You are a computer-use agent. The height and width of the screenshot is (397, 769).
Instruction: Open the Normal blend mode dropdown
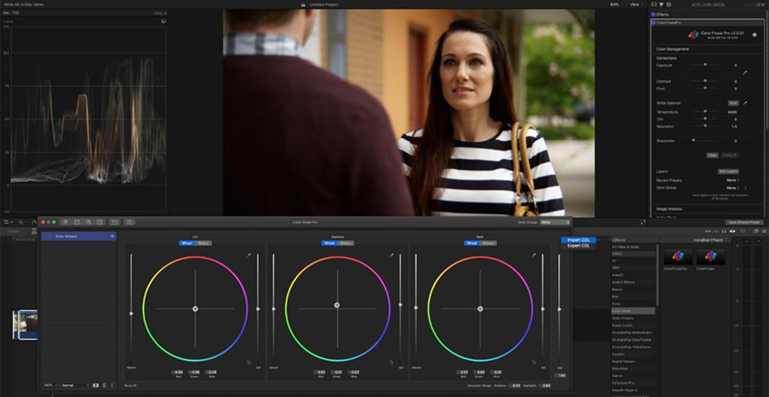75,386
